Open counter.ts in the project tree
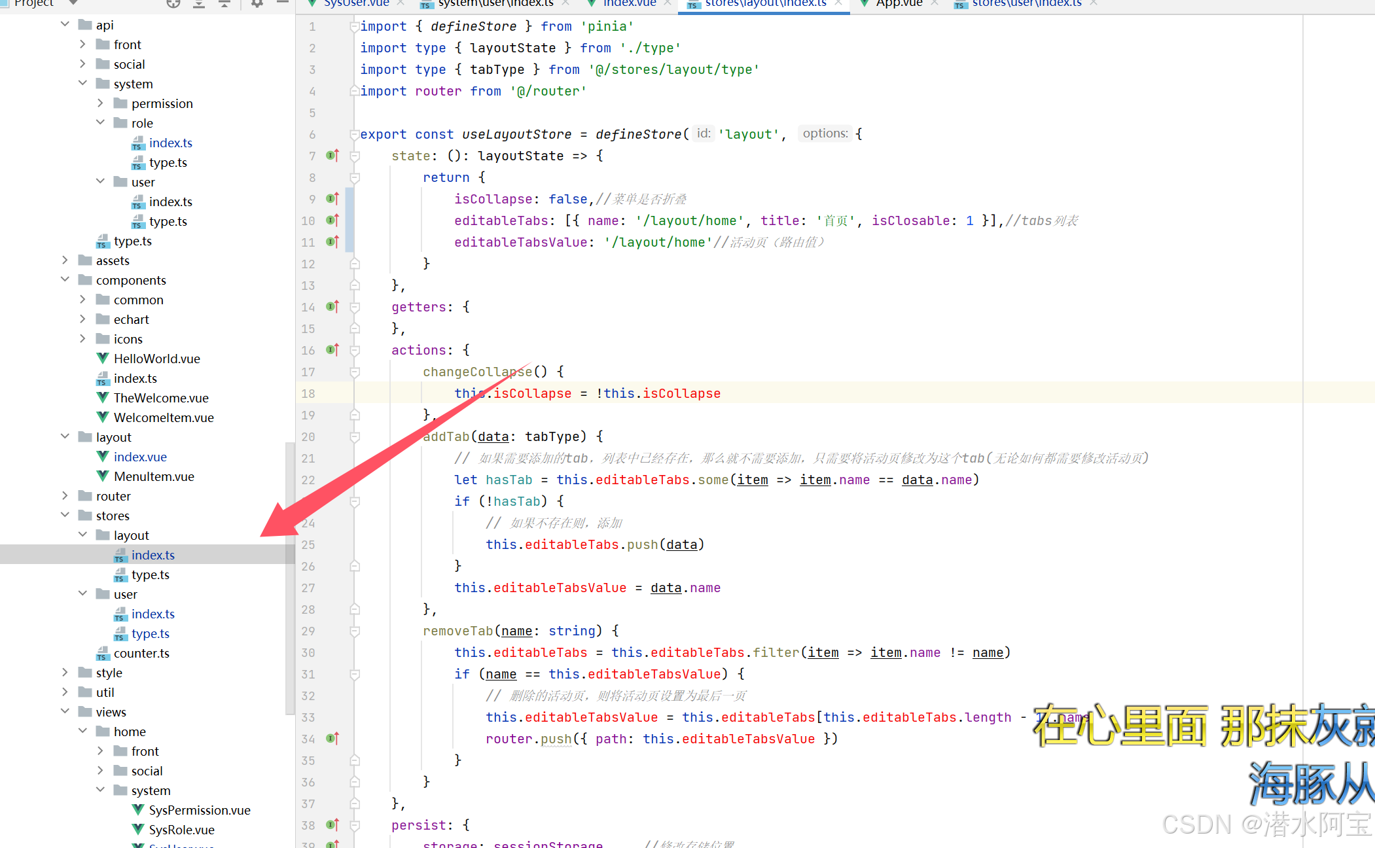This screenshot has width=1375, height=848. [x=141, y=653]
